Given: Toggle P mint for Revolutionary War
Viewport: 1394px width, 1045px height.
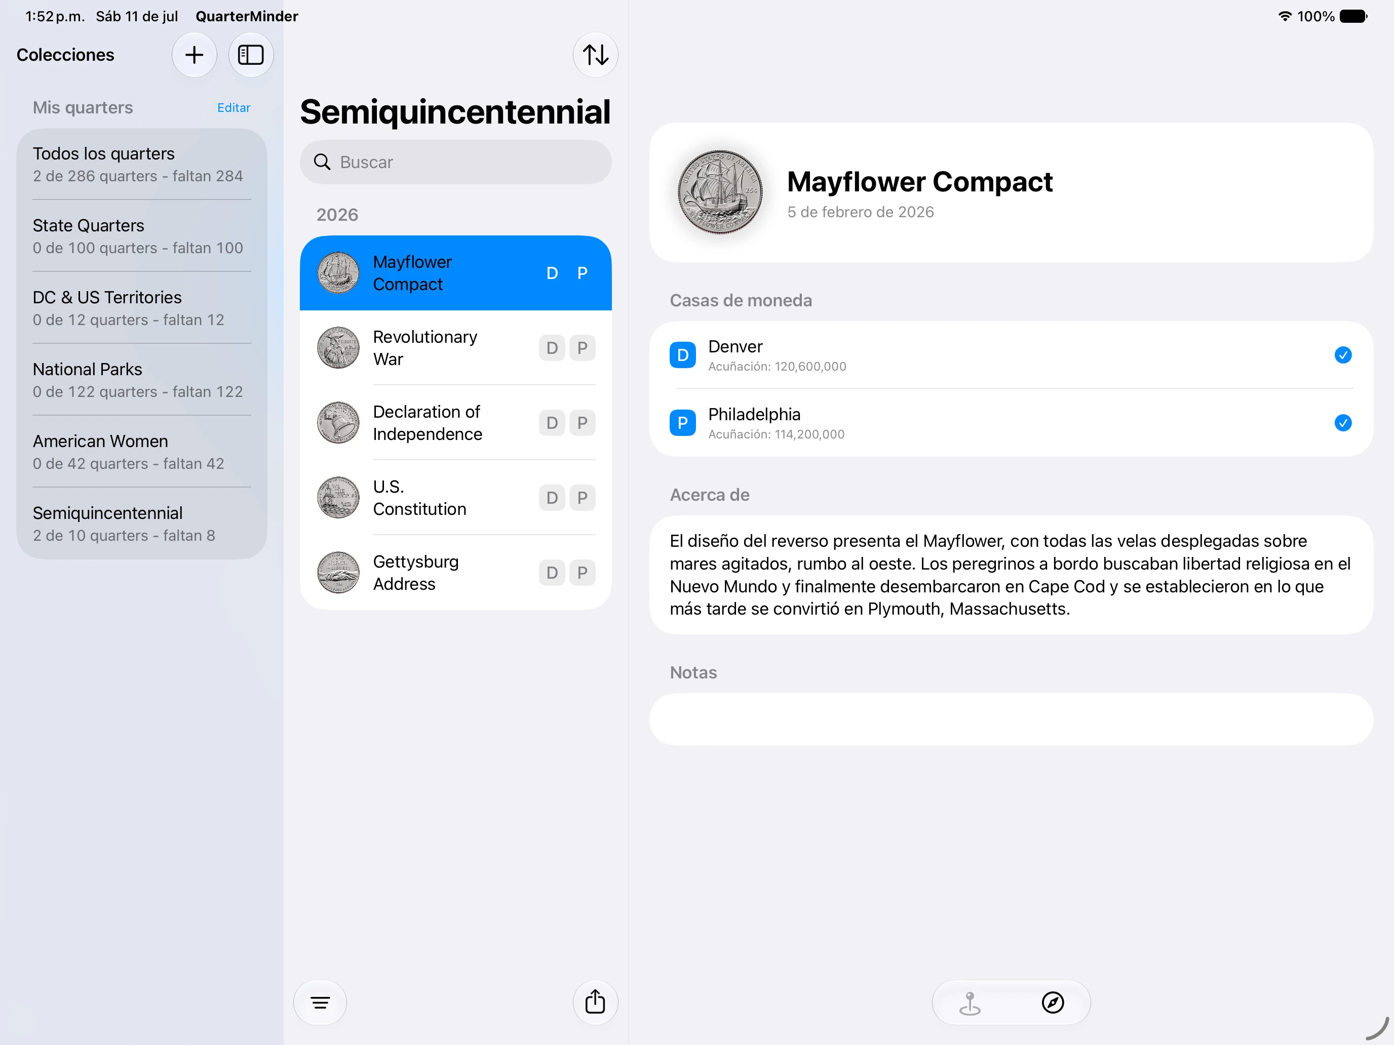Looking at the screenshot, I should point(583,348).
